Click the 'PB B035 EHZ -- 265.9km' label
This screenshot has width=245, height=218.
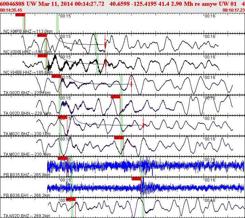tap(27, 175)
